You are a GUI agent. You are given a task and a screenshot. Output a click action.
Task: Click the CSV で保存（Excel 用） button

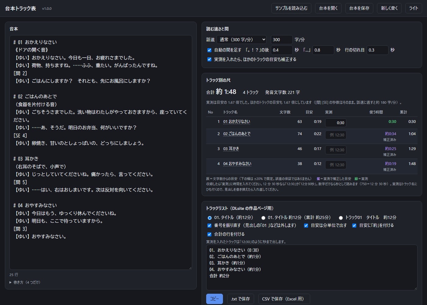tap(284, 299)
